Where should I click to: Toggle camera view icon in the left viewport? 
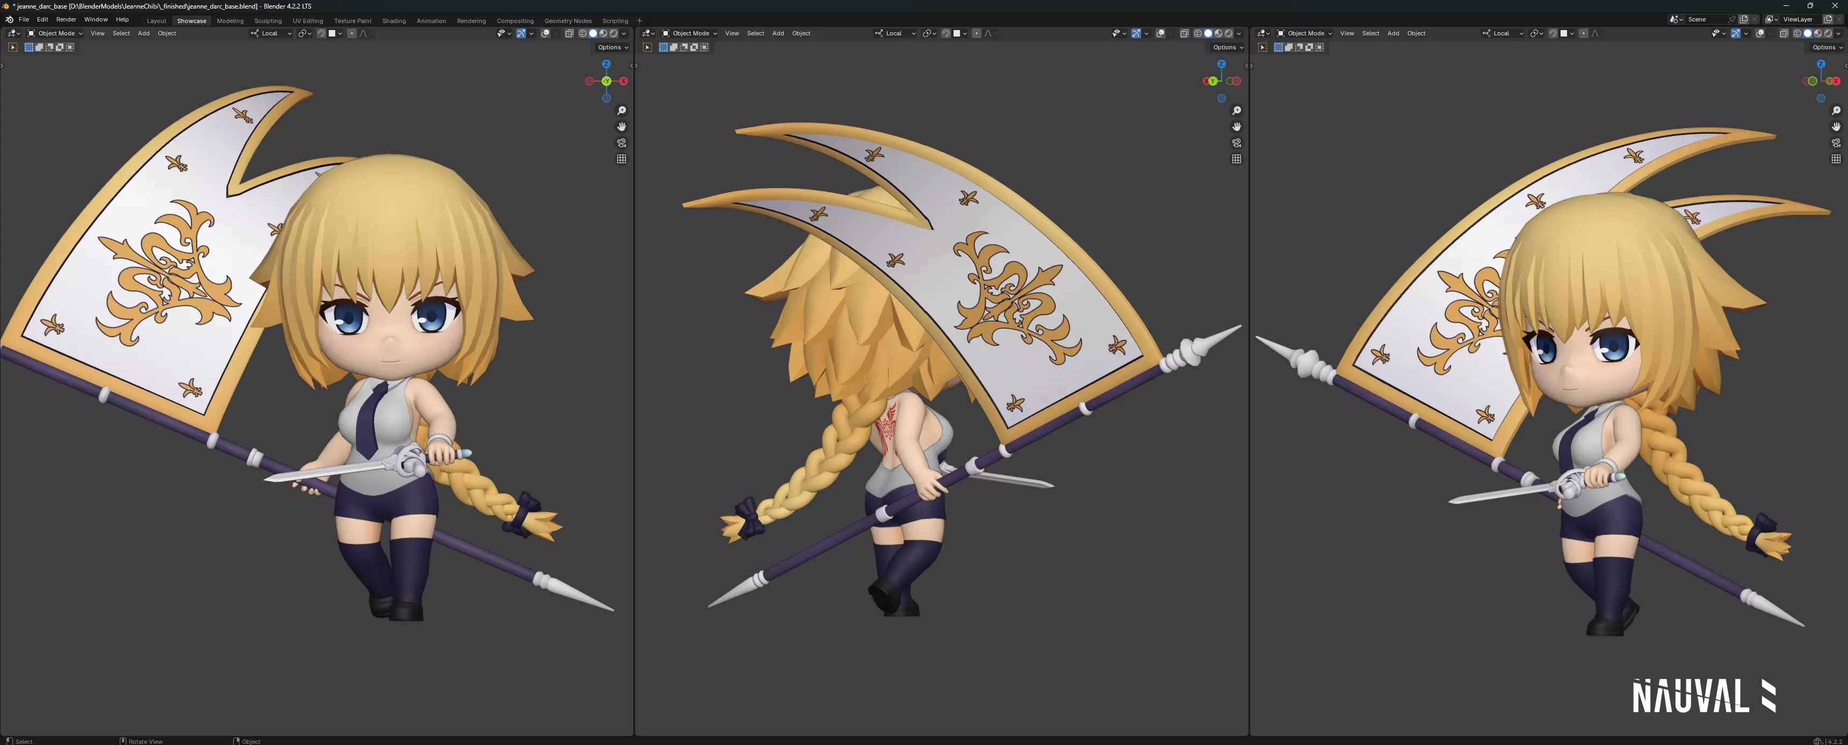tap(621, 143)
